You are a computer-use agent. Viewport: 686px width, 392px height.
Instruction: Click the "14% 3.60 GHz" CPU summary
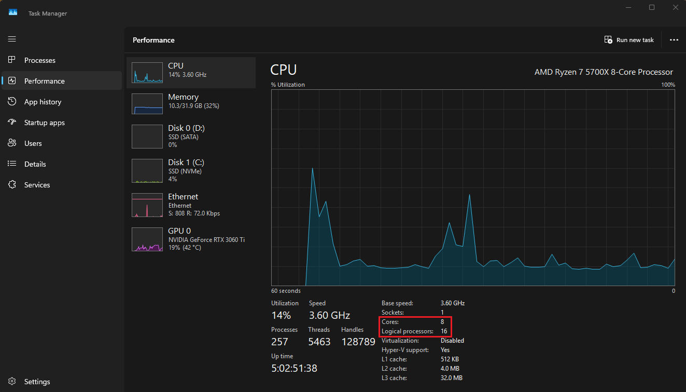coord(187,75)
